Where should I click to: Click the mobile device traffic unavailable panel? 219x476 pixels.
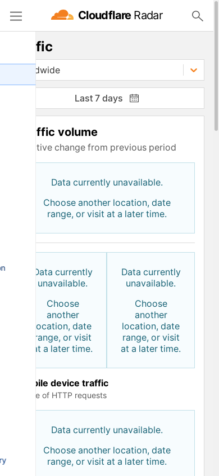point(115,443)
